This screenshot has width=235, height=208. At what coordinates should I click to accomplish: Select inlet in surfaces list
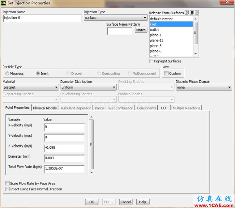pyautogui.click(x=171, y=24)
